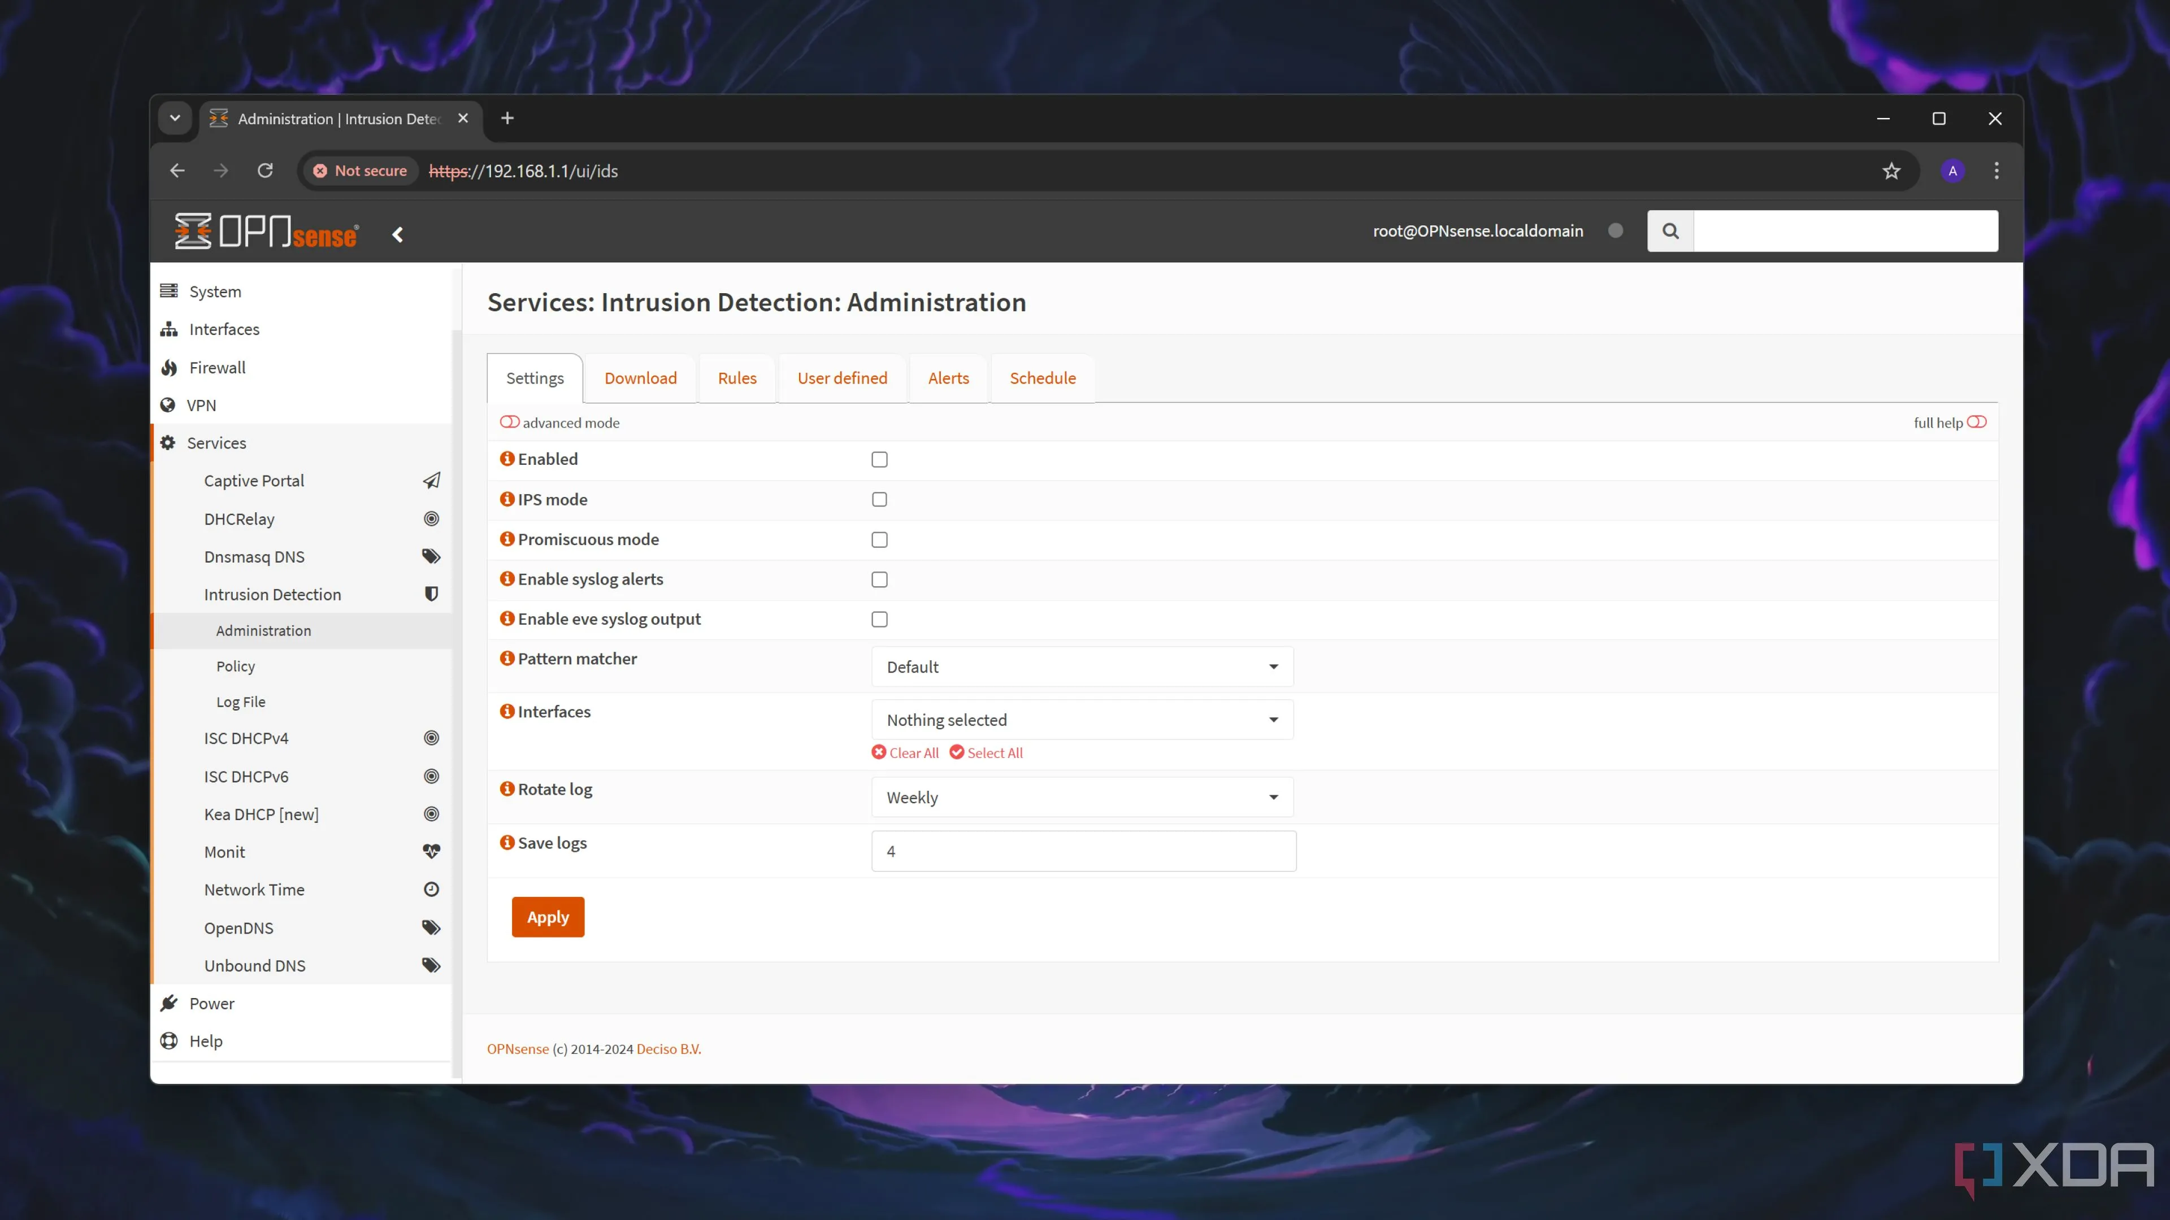Switch on the advanced mode toggle
The image size is (2170, 1220).
pyautogui.click(x=510, y=422)
